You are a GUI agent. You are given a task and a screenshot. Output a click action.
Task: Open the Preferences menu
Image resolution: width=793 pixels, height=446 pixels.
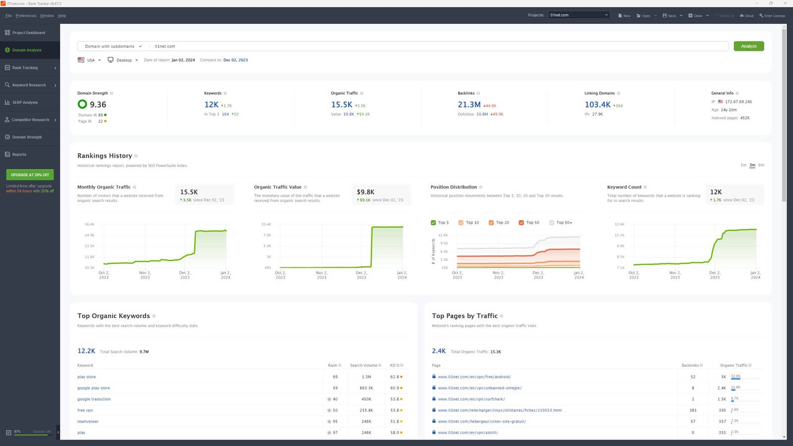26,15
